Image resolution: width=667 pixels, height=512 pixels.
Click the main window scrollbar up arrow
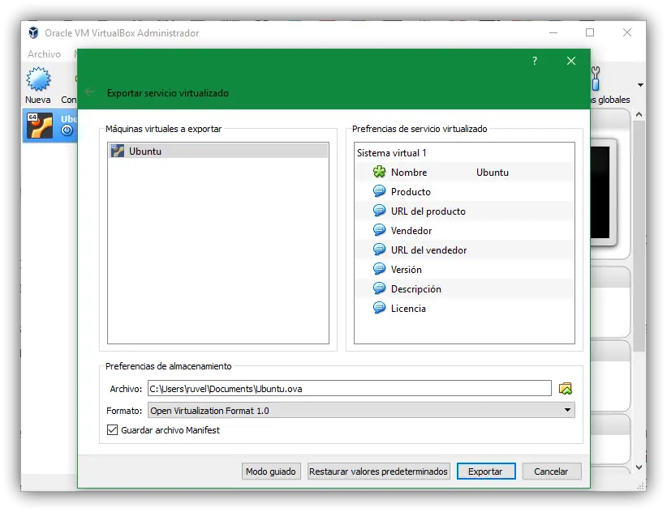639,114
